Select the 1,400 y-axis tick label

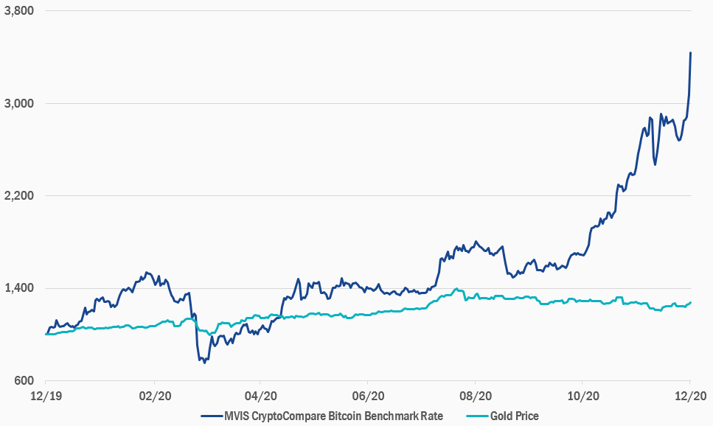point(20,288)
